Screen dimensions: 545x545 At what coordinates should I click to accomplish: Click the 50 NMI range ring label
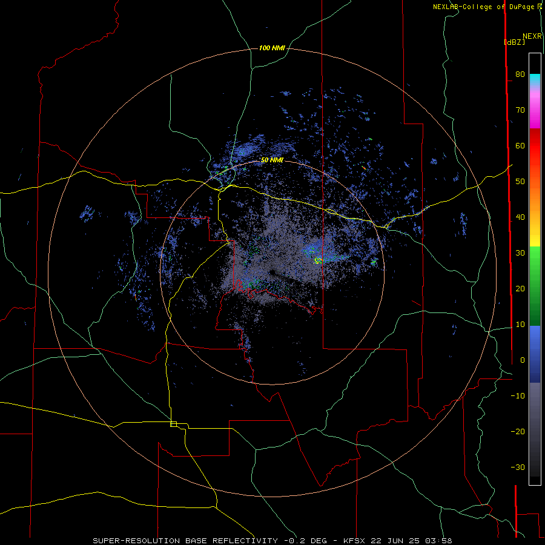pyautogui.click(x=272, y=160)
